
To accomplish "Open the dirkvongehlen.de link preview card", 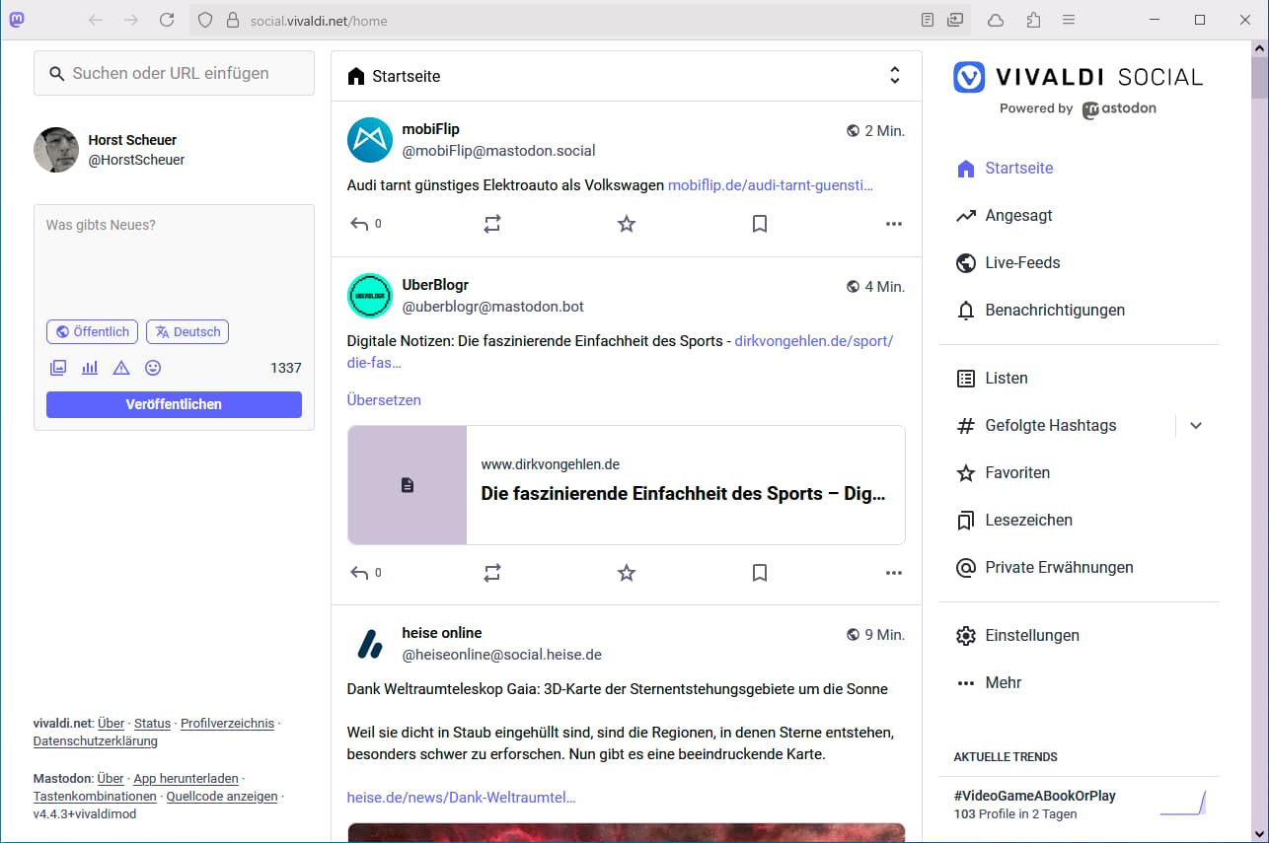I will (x=626, y=485).
